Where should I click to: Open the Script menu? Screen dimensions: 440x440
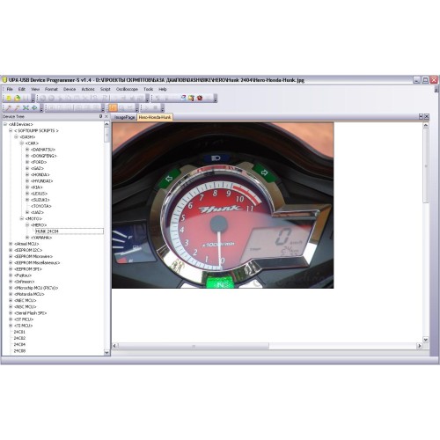(x=106, y=89)
